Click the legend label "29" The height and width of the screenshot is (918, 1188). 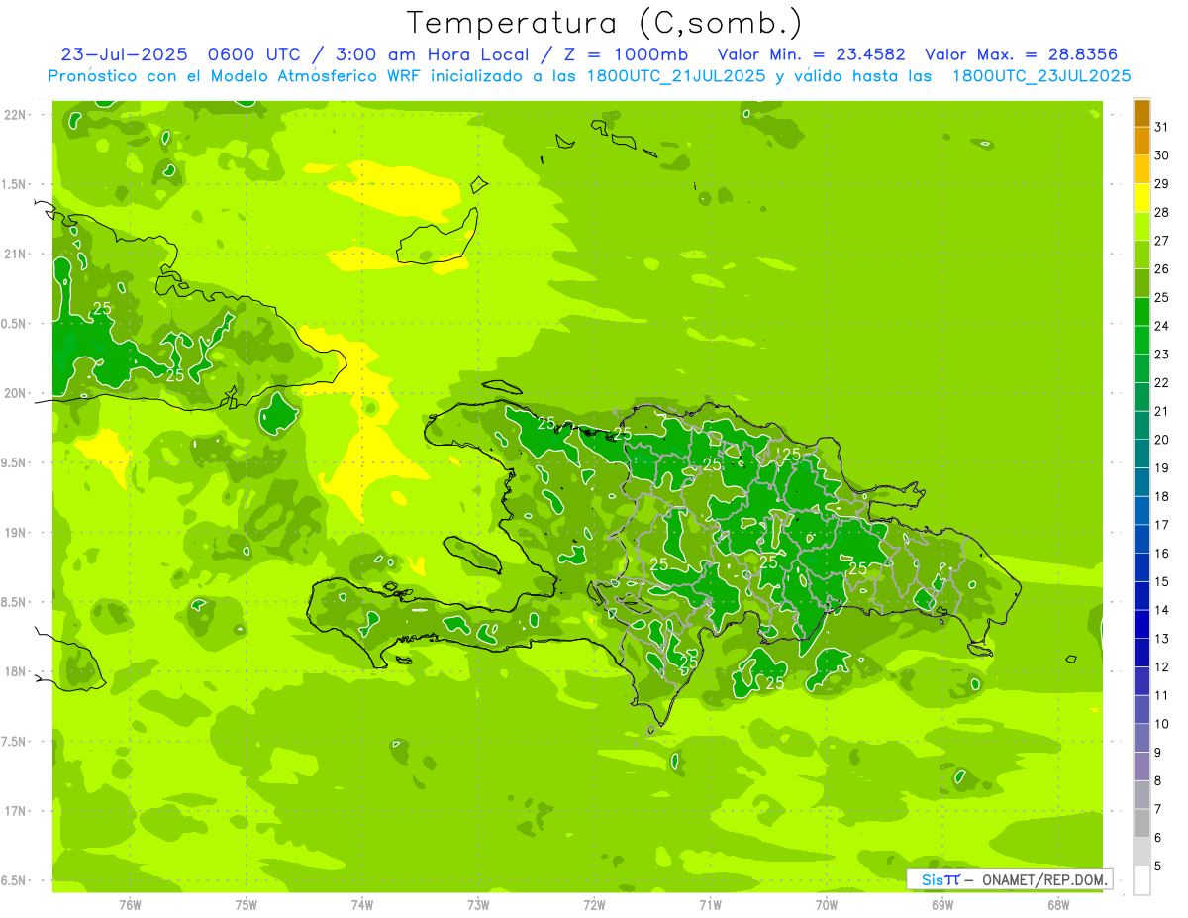click(x=1161, y=184)
